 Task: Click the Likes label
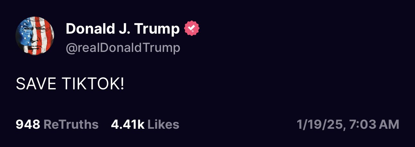point(163,125)
